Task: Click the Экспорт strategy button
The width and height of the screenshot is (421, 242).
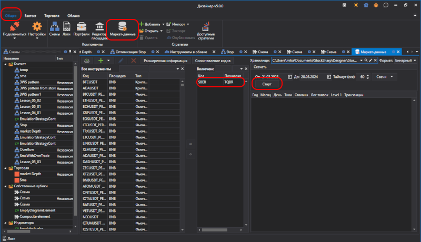Action: (176, 31)
